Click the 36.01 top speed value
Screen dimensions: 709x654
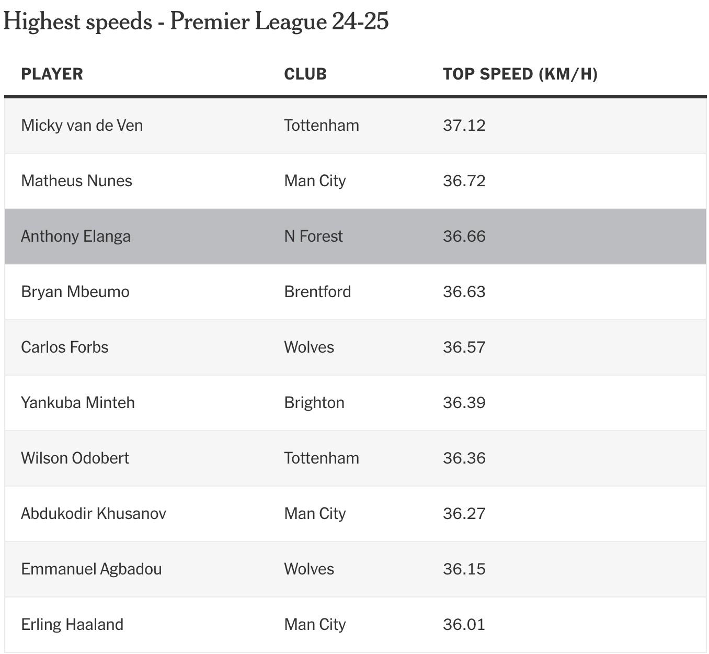[x=464, y=625]
